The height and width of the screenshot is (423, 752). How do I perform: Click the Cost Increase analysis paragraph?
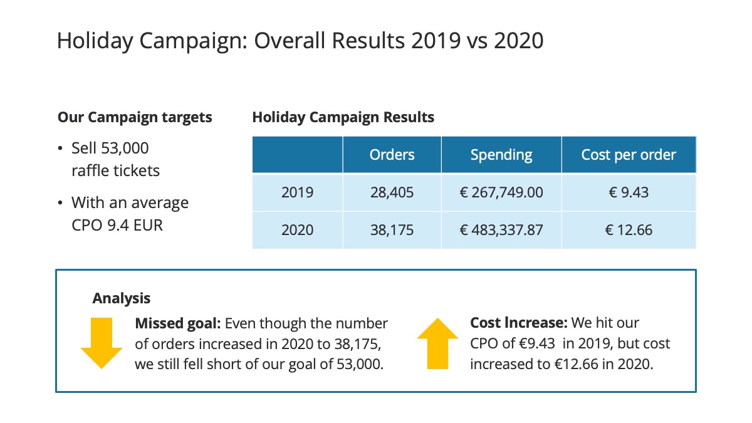[x=570, y=343]
